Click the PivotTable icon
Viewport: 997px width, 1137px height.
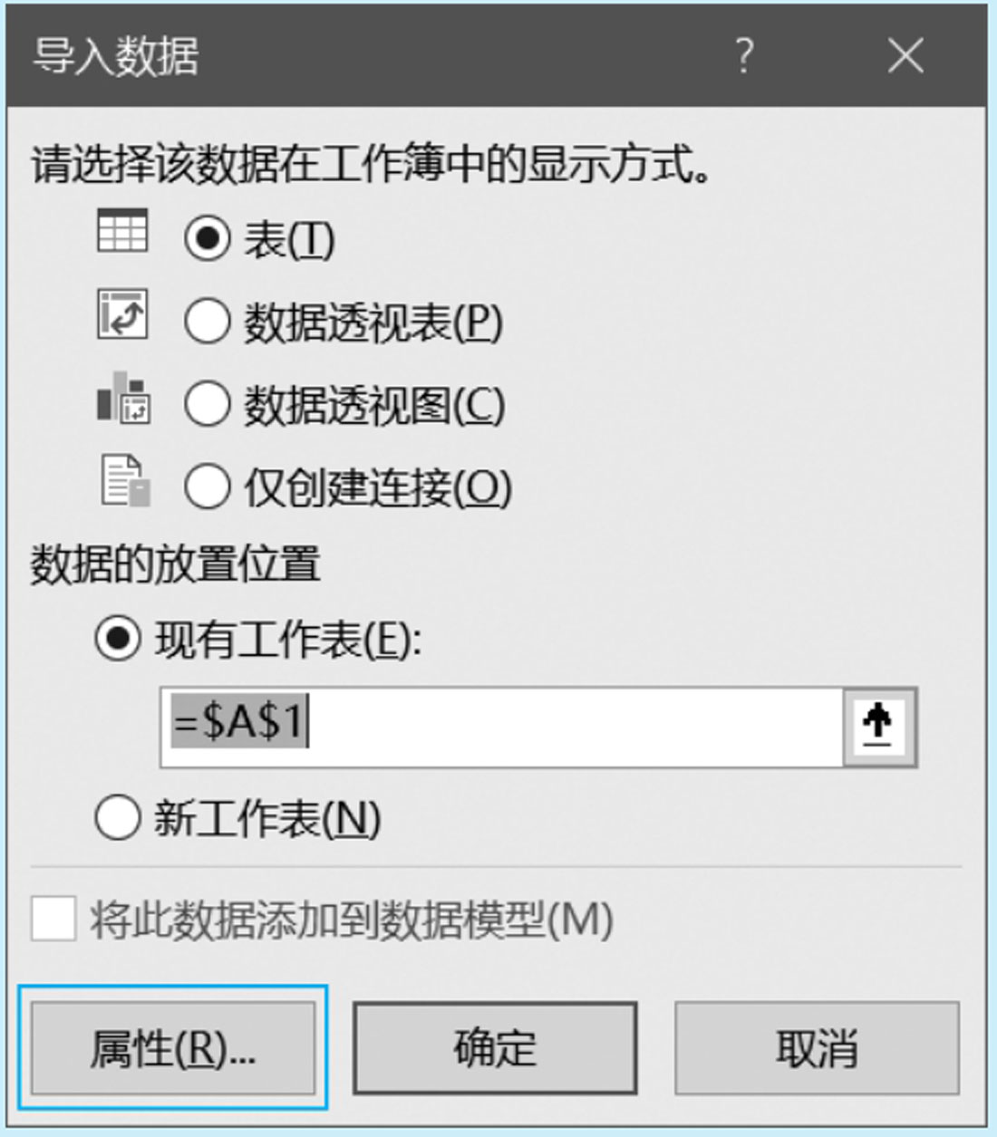pos(122,314)
